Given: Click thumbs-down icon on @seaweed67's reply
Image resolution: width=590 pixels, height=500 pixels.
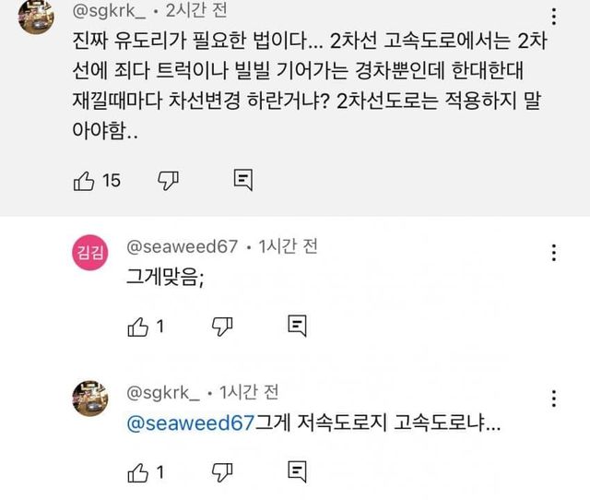Looking at the screenshot, I should [x=222, y=325].
